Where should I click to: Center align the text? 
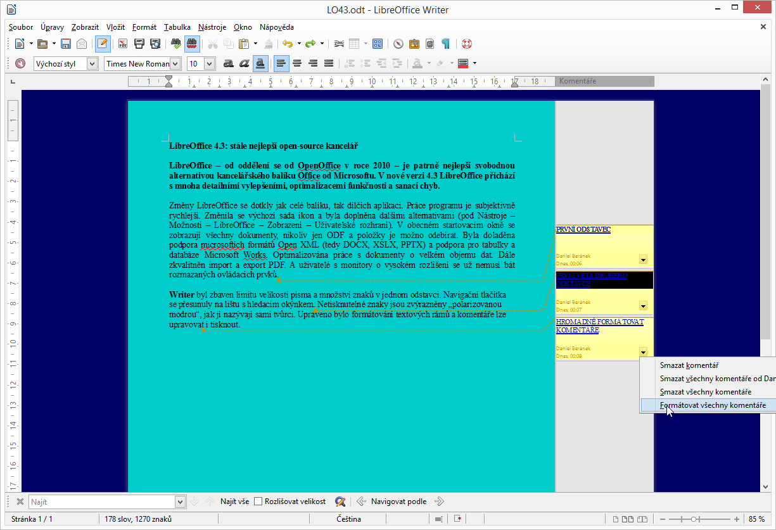pyautogui.click(x=296, y=63)
